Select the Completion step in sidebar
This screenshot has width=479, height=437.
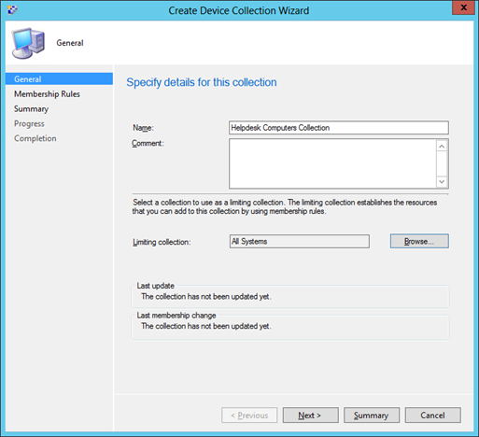tap(35, 138)
